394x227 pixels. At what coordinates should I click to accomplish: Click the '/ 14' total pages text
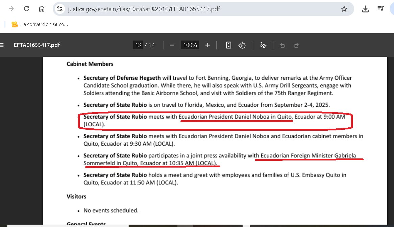point(150,45)
